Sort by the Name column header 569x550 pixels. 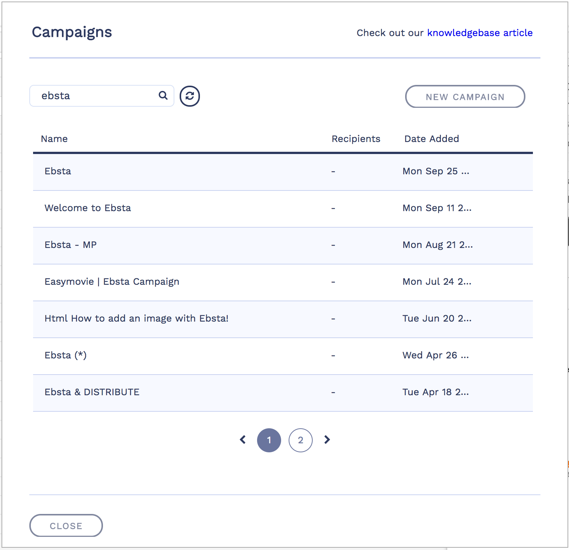(x=54, y=139)
